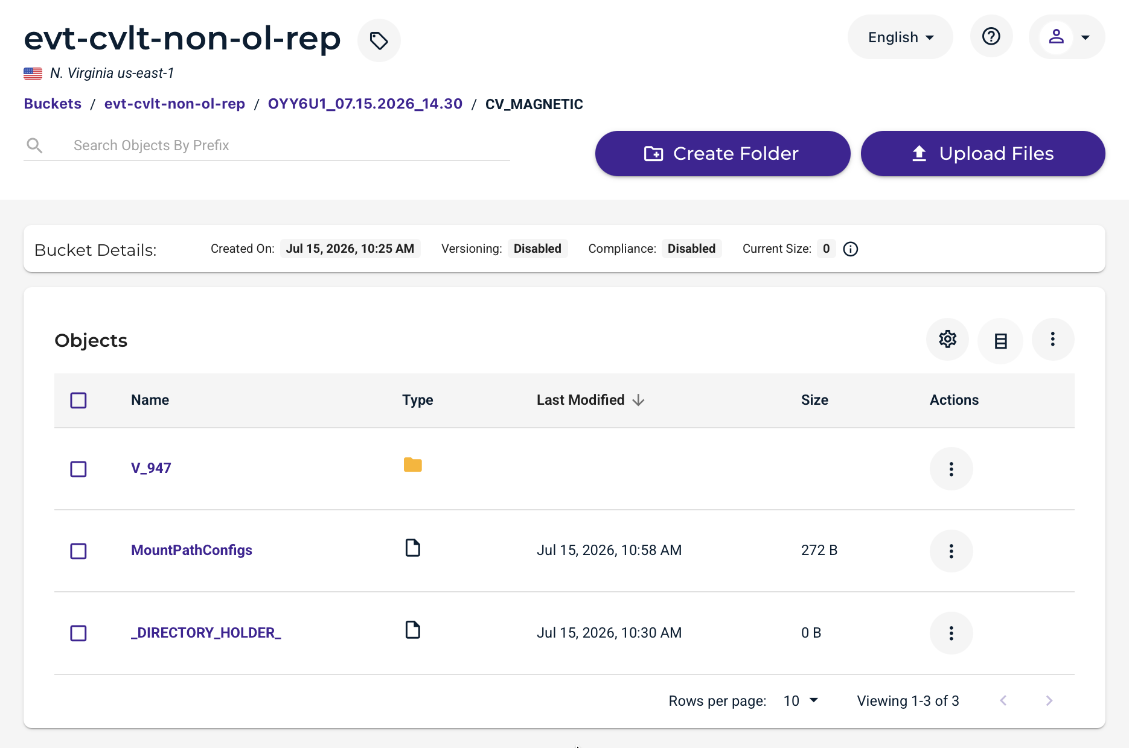Expand the English language dropdown
Image resolution: width=1129 pixels, height=748 pixels.
tap(900, 37)
